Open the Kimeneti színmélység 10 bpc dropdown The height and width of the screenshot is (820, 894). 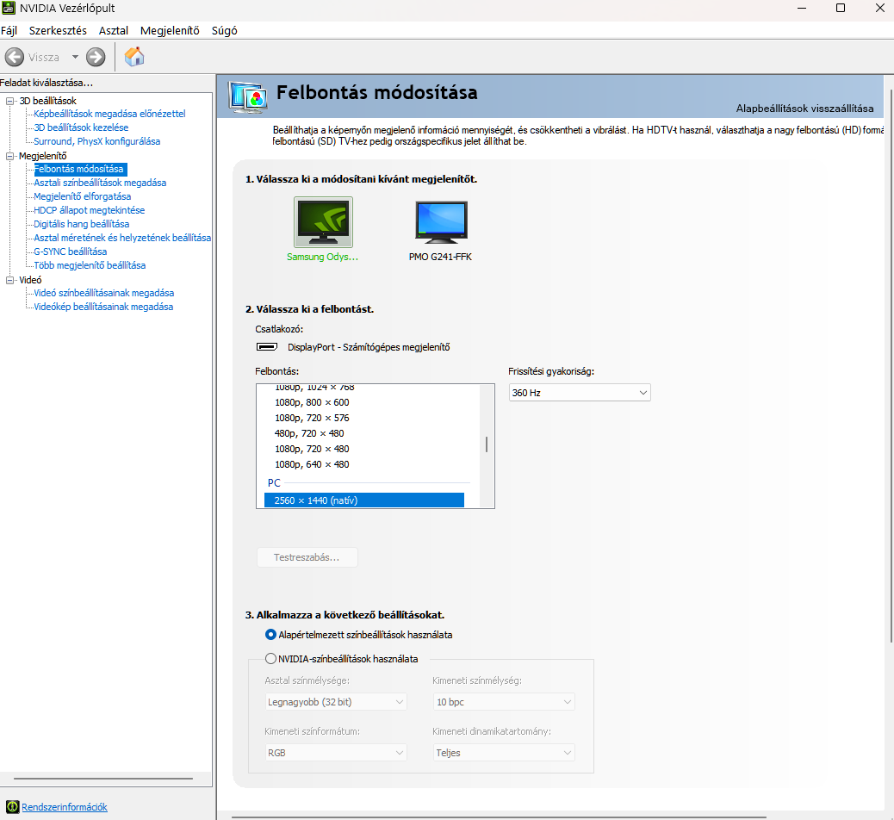pos(504,702)
